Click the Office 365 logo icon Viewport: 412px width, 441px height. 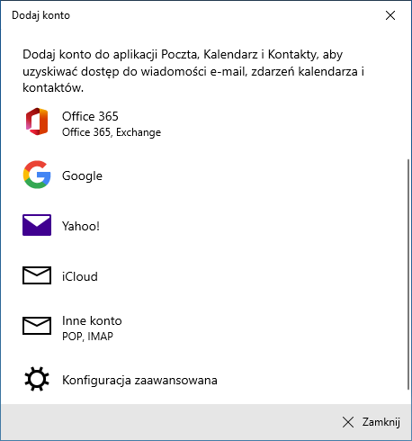click(37, 121)
